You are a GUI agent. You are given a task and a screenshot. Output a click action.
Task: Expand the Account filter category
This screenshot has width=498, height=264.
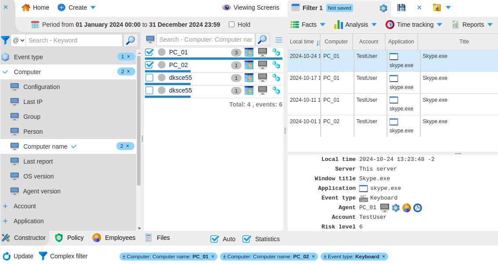tap(5, 206)
